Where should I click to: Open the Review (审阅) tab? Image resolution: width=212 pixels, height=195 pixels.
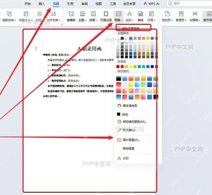[84, 4]
